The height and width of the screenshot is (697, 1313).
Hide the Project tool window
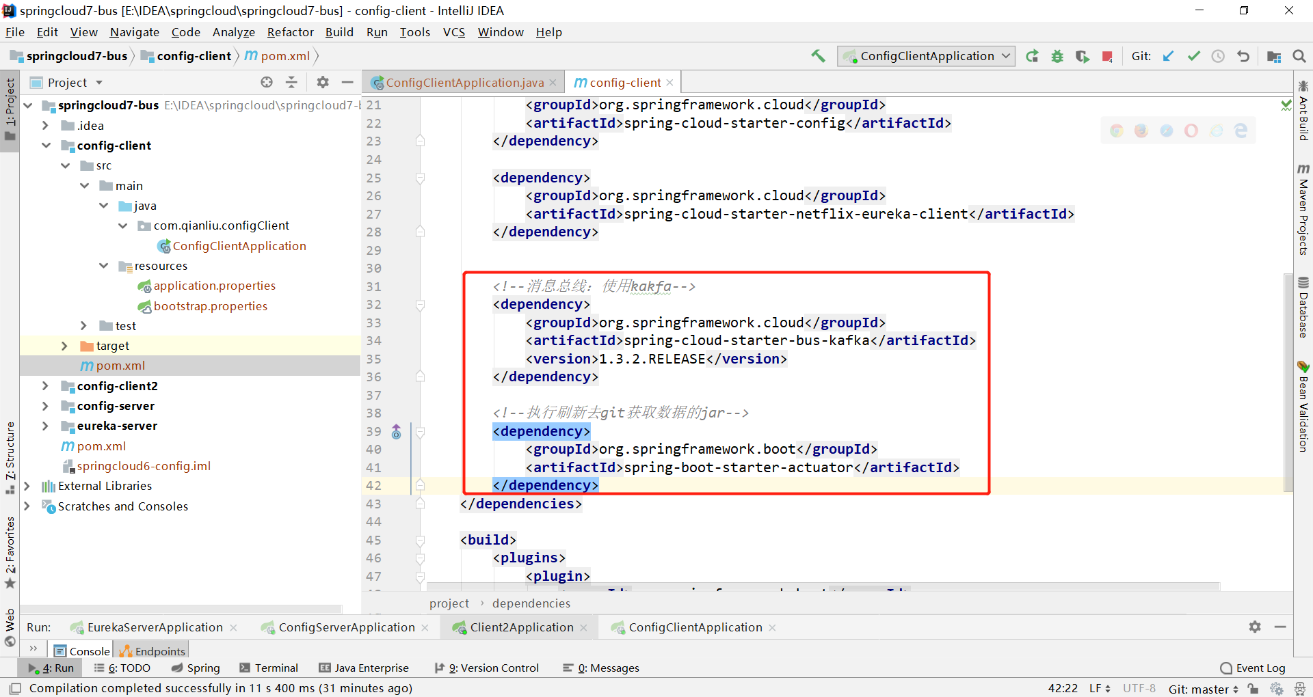click(347, 82)
